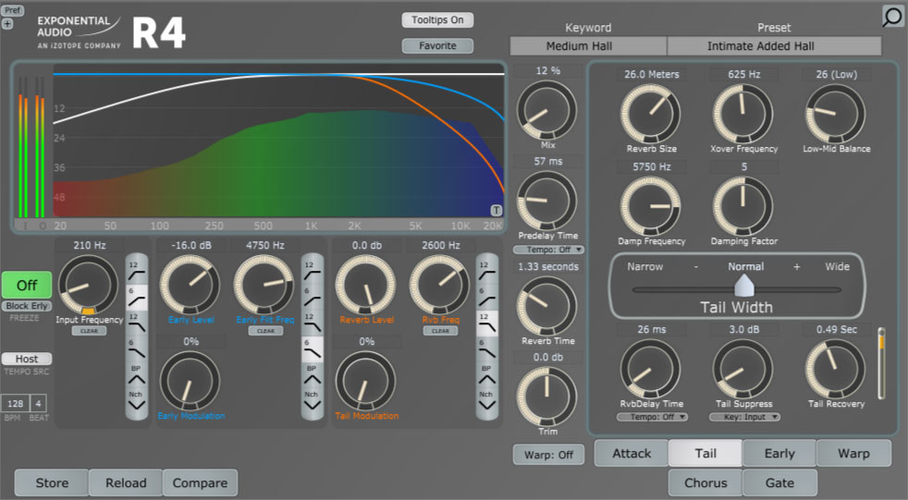Click the Predelay Time knob
Viewport: 908px width, 500px height.
pyautogui.click(x=546, y=201)
